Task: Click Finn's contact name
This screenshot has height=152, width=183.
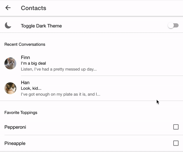Action: click(x=25, y=57)
